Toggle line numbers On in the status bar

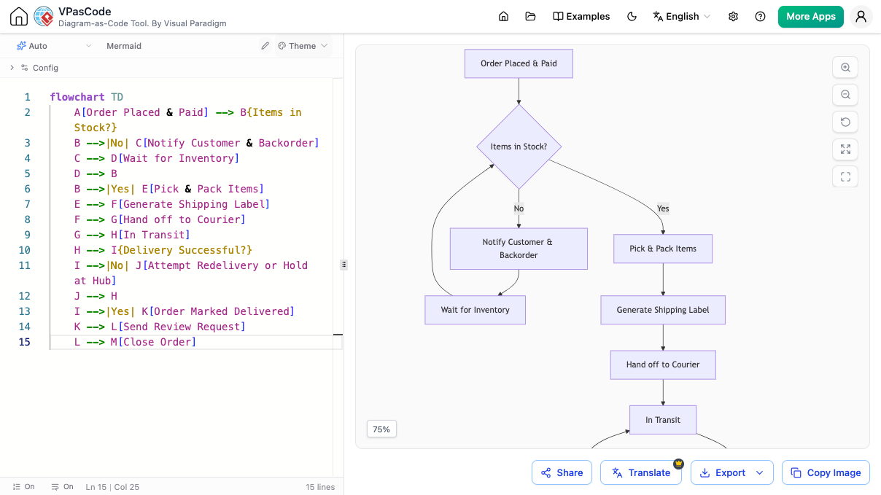pos(23,486)
